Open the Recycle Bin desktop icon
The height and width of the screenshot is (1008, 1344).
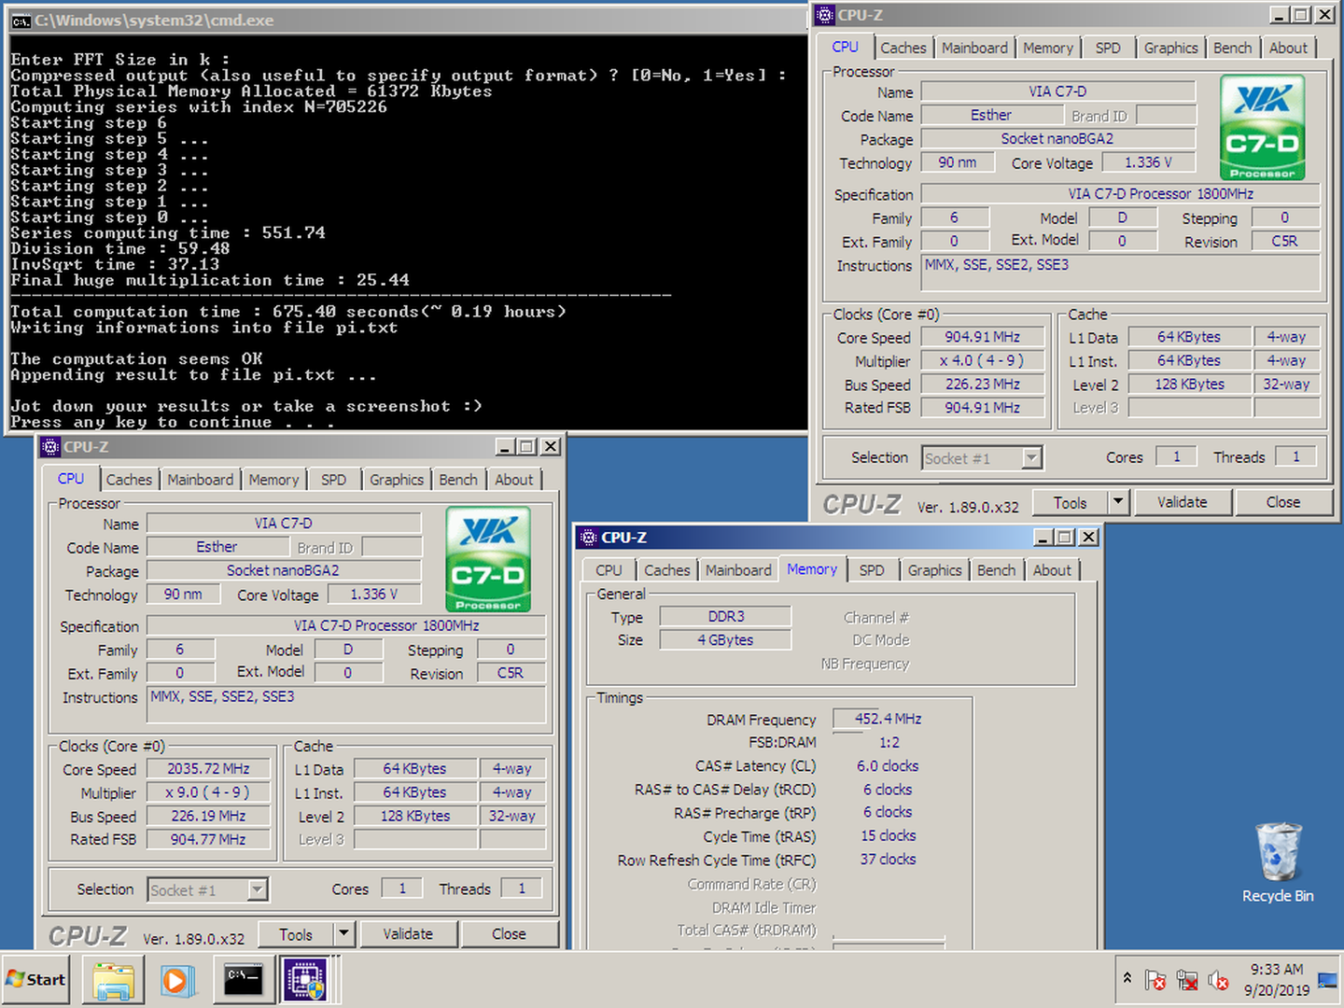[x=1278, y=862]
